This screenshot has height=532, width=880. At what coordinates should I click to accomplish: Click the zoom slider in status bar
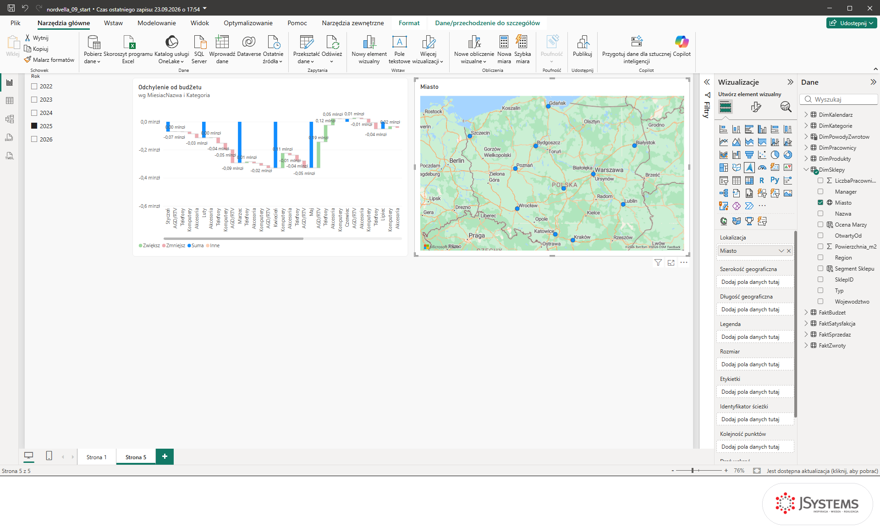click(698, 471)
